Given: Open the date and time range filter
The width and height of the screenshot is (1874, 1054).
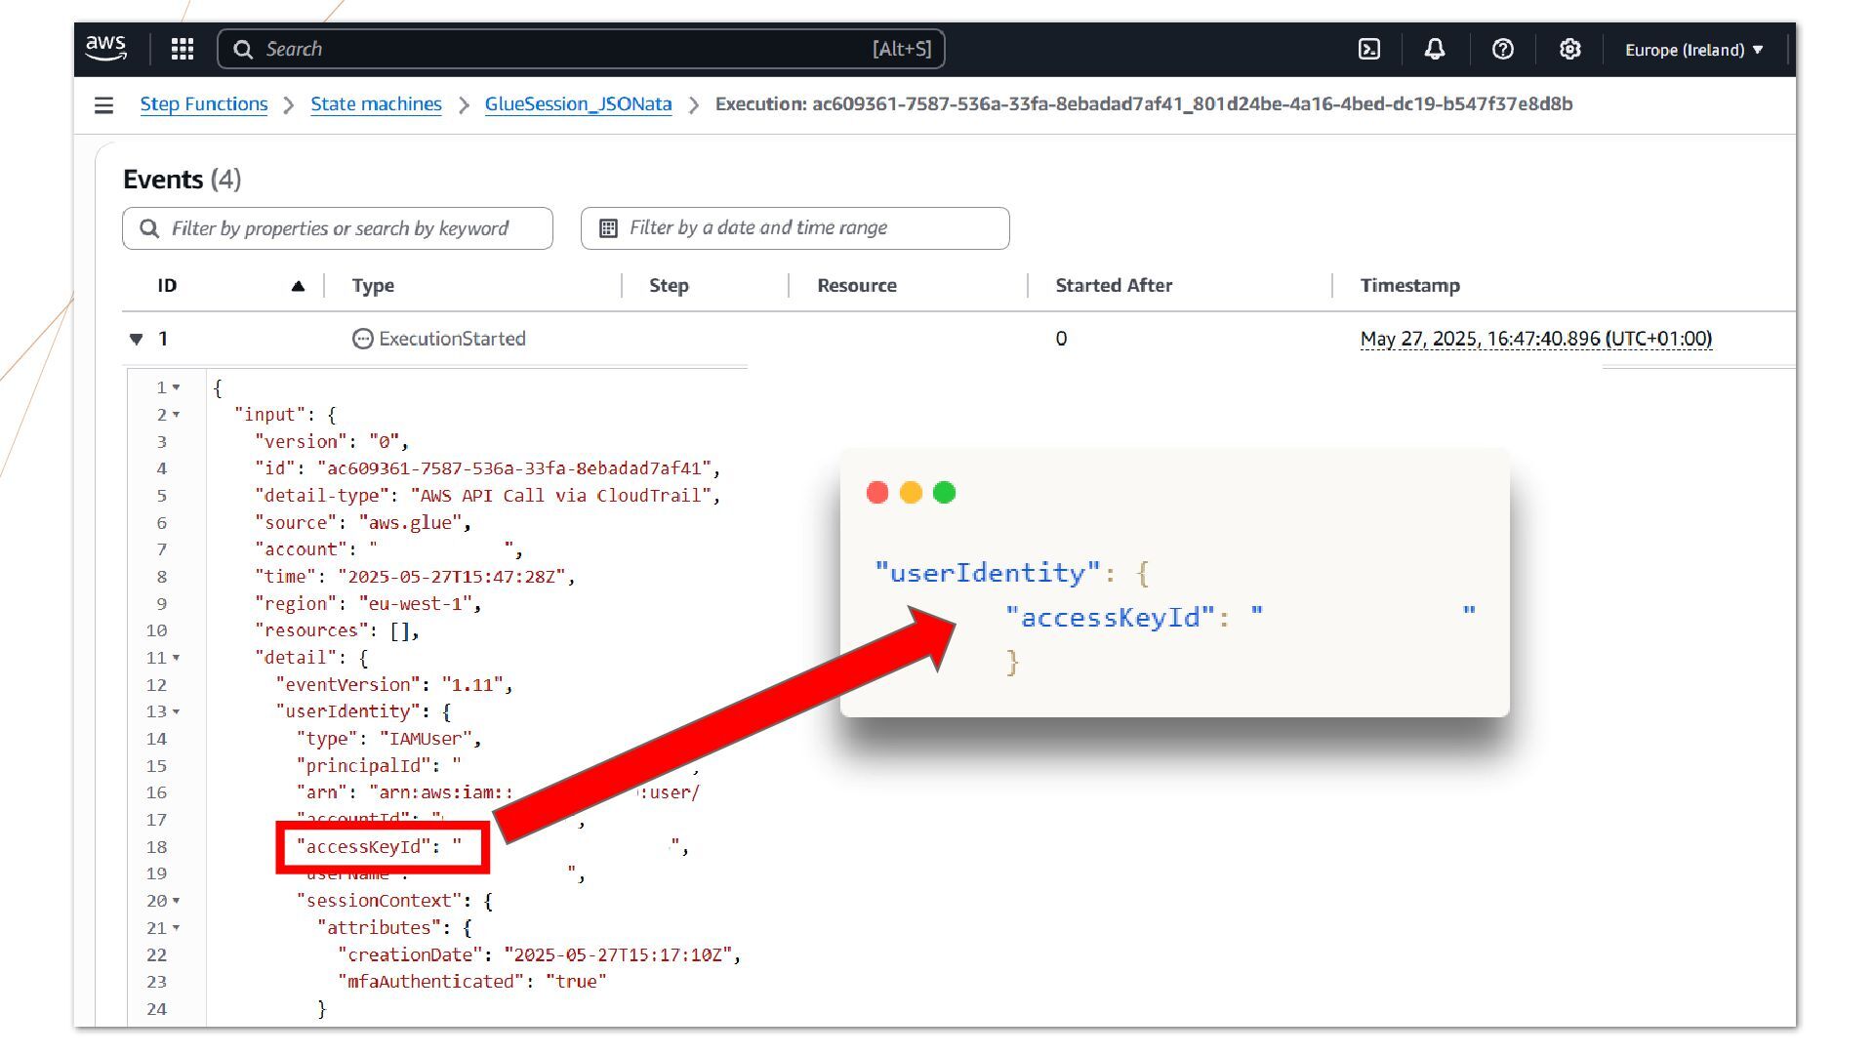Looking at the screenshot, I should coord(795,228).
